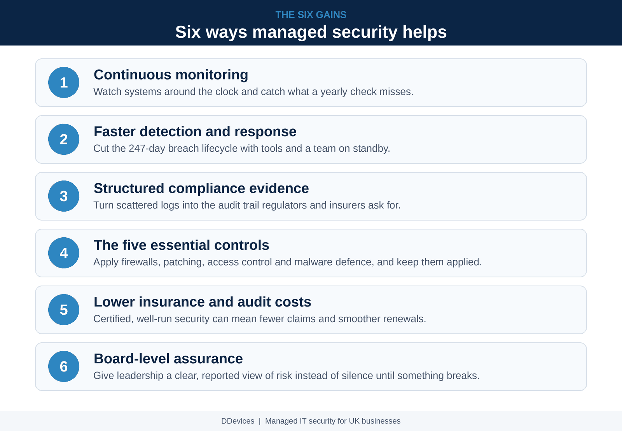This screenshot has width=622, height=431.
Task: Select 'The five essential controls' heading
Action: (x=181, y=245)
